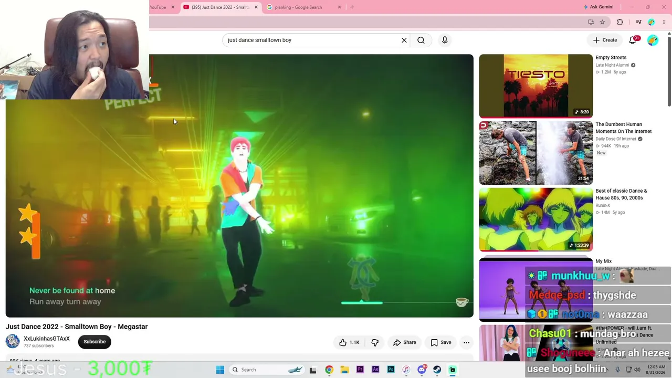Like the Smalltown Boy video

(349, 342)
